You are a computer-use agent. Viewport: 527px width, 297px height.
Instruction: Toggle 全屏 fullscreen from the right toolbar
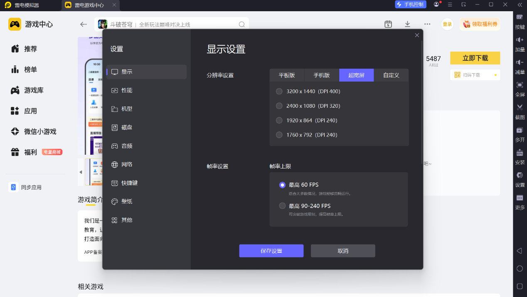pos(520,88)
